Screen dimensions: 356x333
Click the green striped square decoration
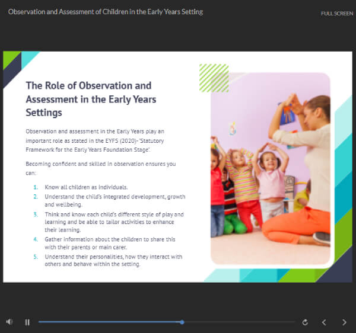214,78
